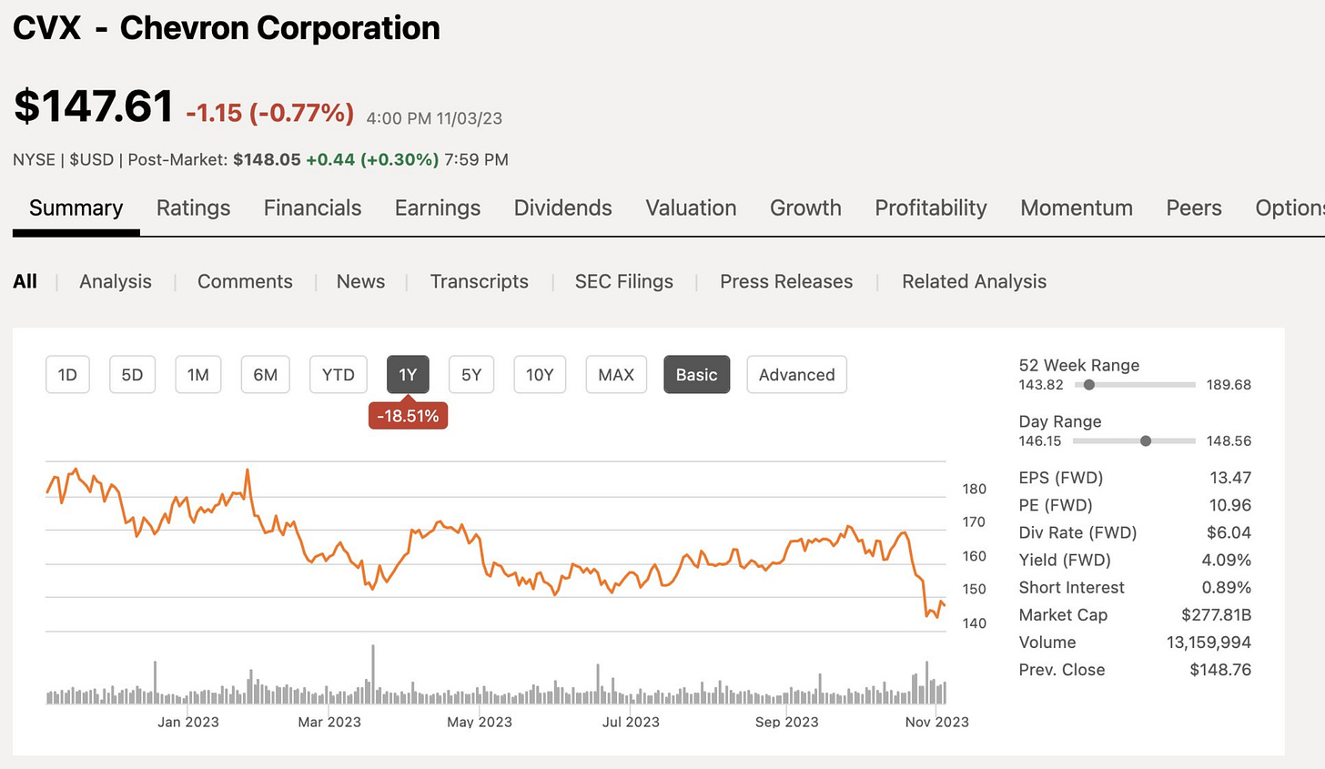The image size is (1325, 769).
Task: Click the 52 Week Range slider handle
Action: tap(1088, 385)
